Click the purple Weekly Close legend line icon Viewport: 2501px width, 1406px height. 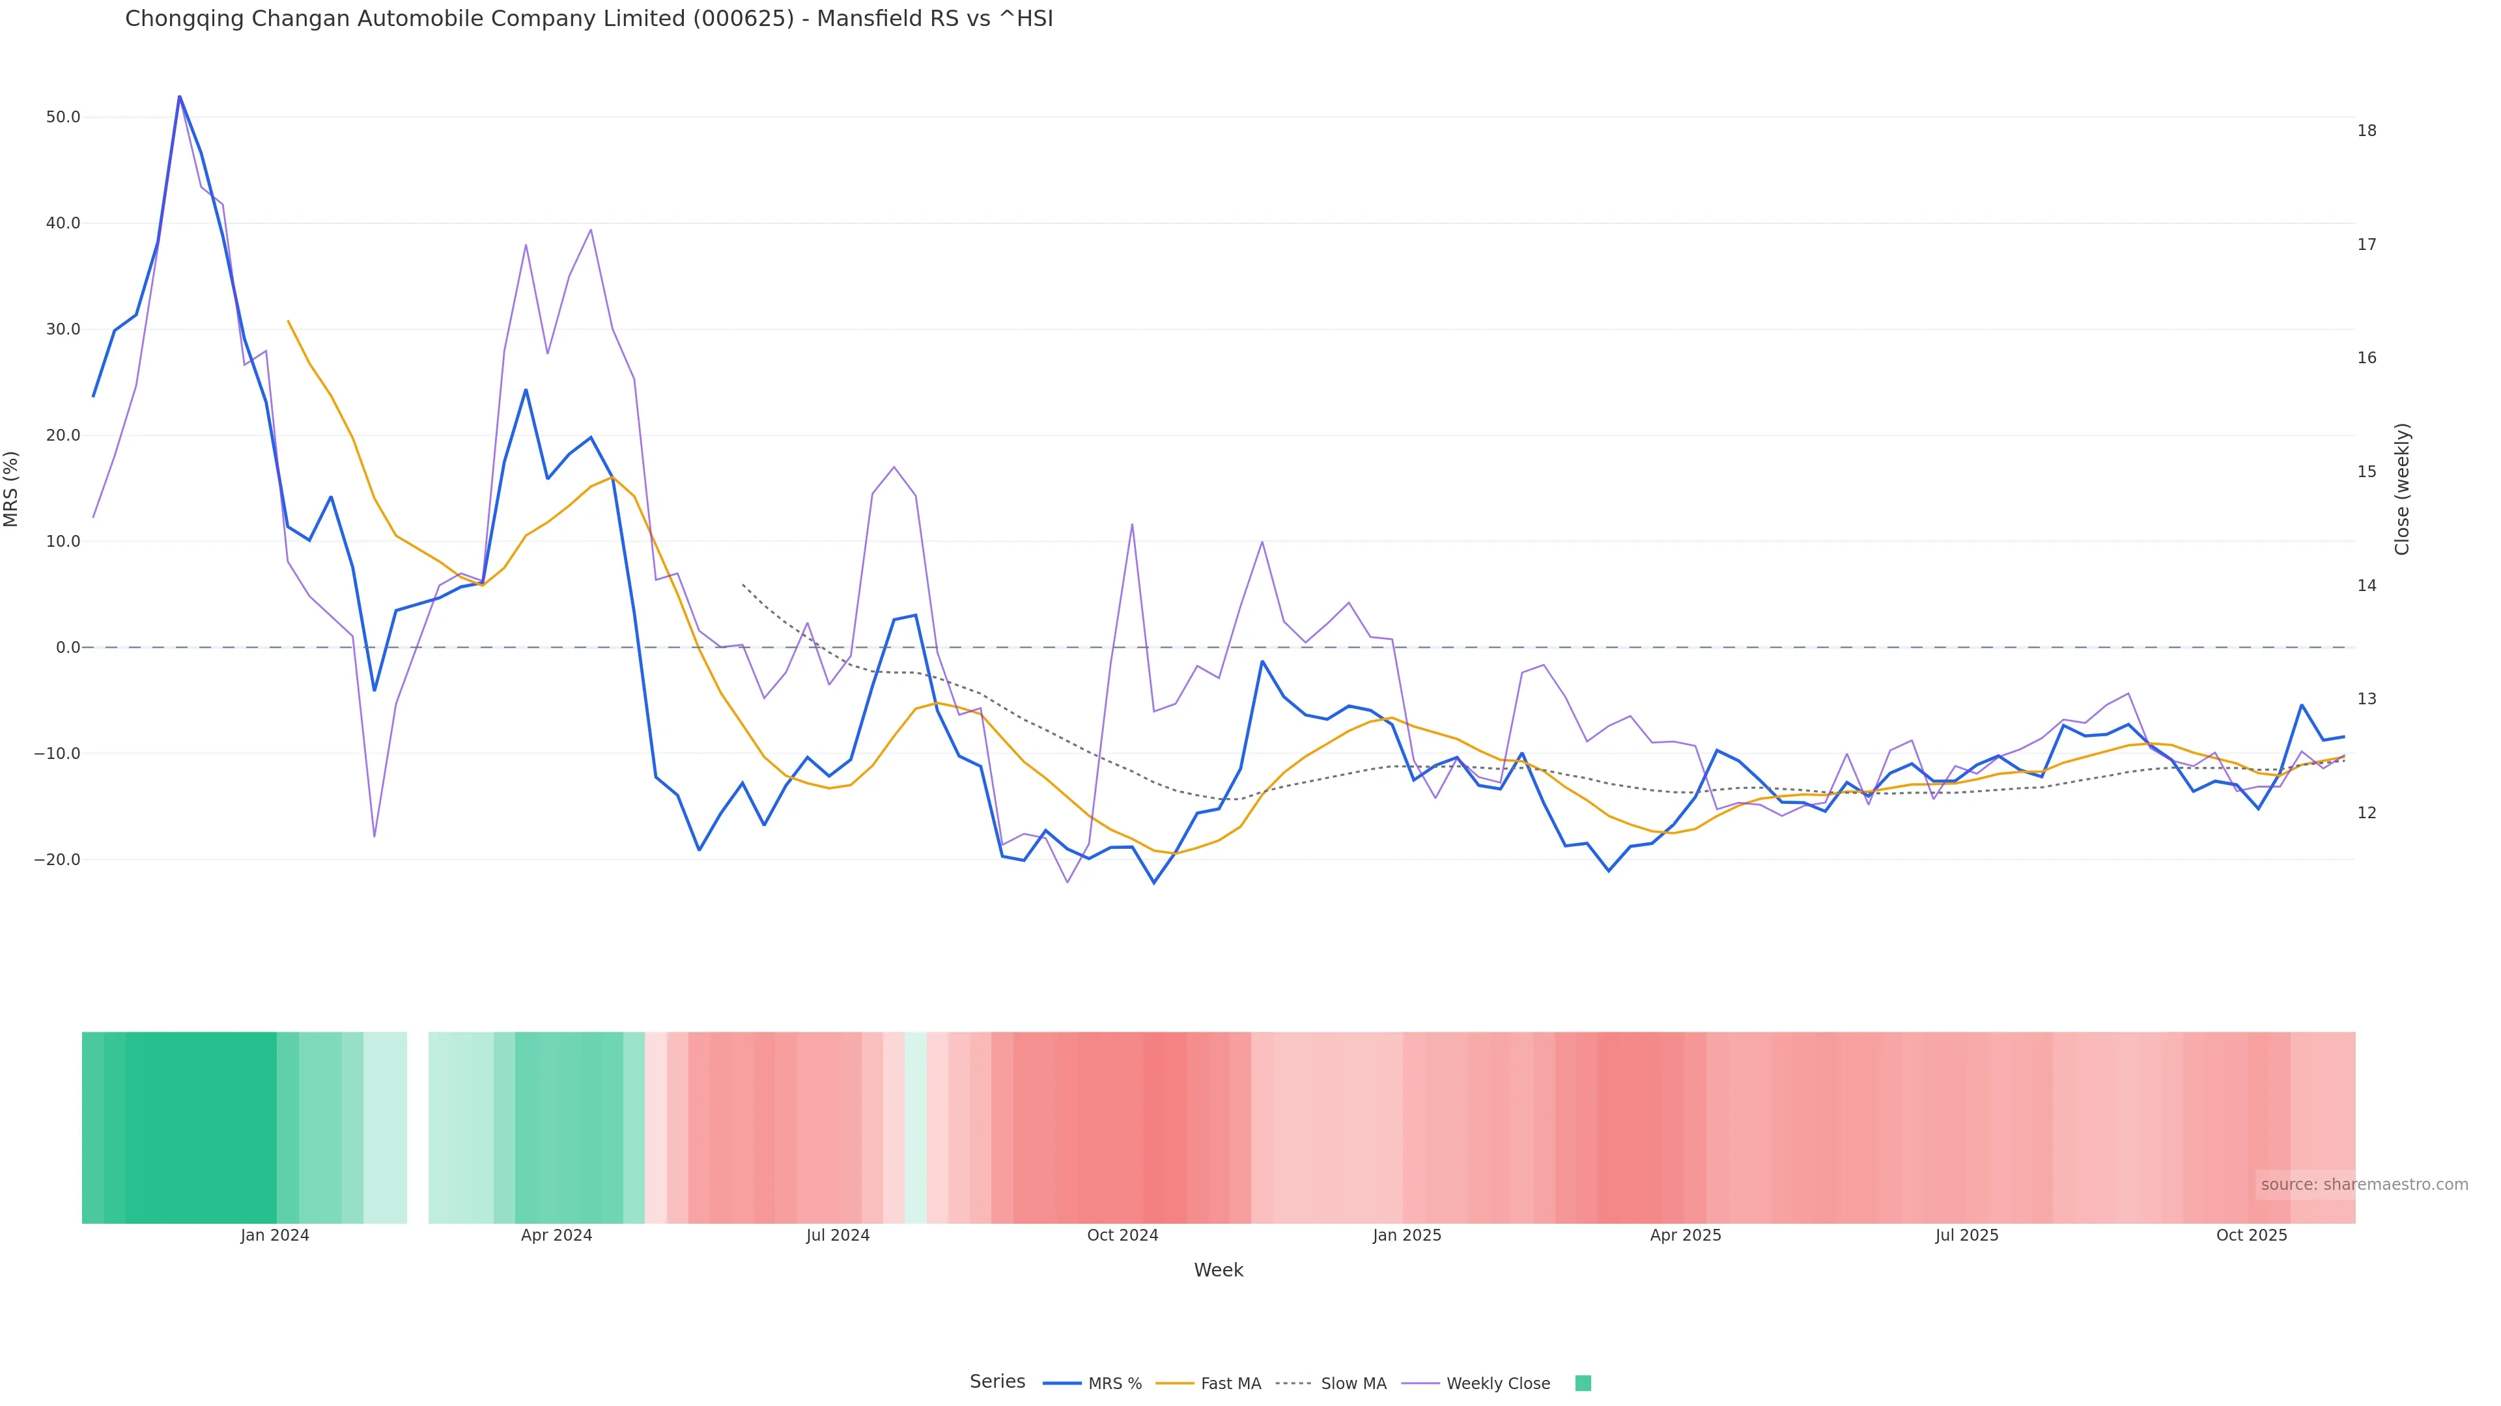coord(1420,1384)
